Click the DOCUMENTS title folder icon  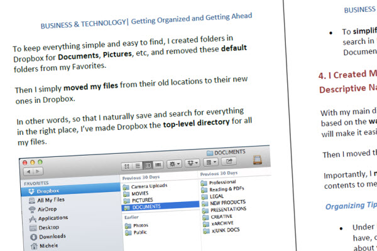210,153
